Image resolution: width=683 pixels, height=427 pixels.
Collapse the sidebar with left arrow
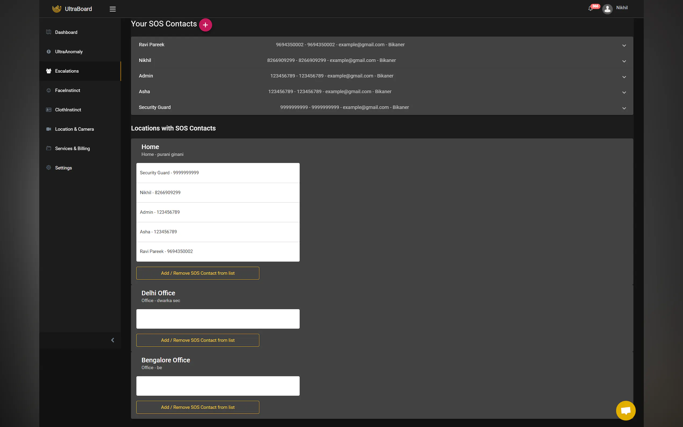113,340
